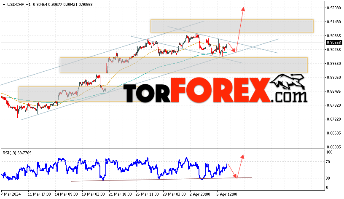The image size is (344, 199).
Task: Open the chart menu triangle beside USDCHF,H1
Action: 4,5
